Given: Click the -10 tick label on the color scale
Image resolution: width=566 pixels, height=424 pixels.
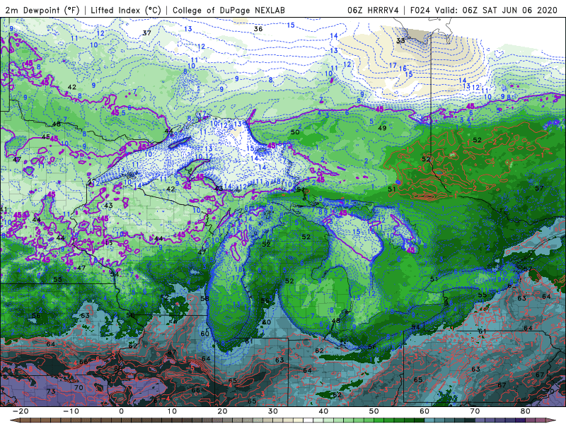Looking at the screenshot, I should (x=71, y=411).
